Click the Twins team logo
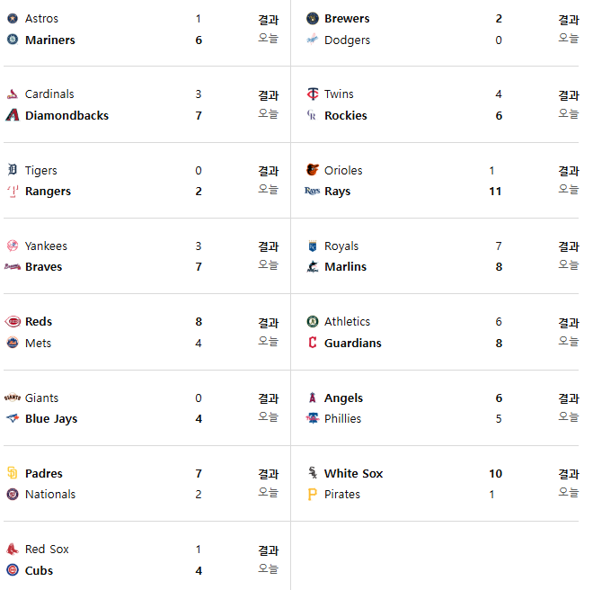593x590 pixels. coord(313,94)
